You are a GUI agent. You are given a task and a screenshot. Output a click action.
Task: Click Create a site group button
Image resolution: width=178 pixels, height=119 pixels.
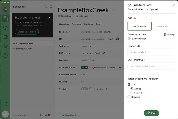pos(27,32)
